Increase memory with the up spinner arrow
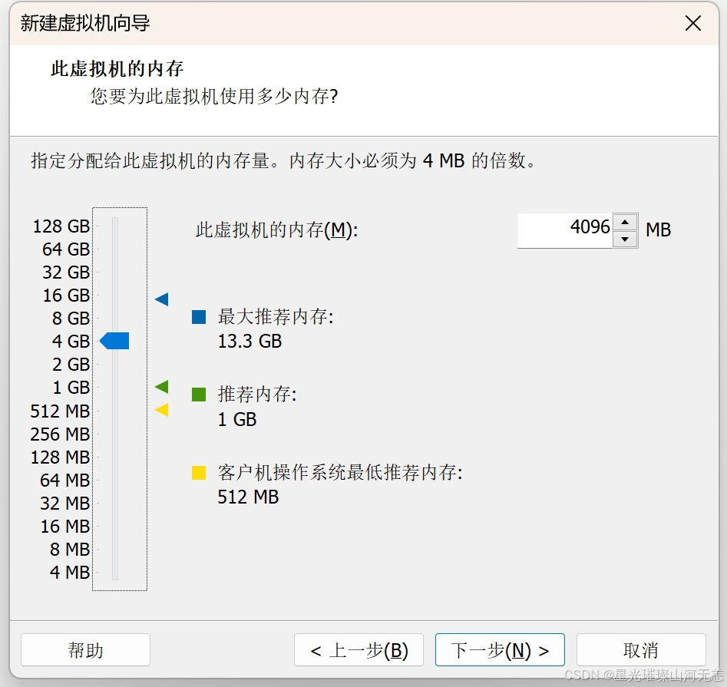Image resolution: width=727 pixels, height=687 pixels. [x=625, y=222]
